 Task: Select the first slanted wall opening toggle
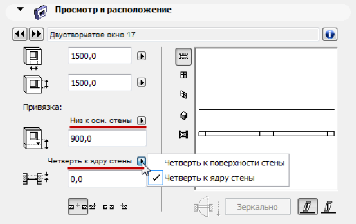pyautogui.click(x=308, y=207)
